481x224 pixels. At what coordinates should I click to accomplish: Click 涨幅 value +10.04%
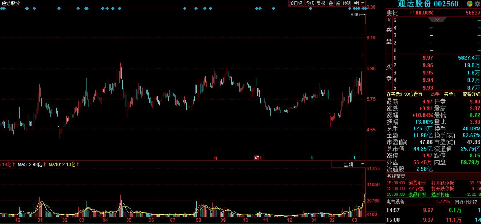coord(423,115)
